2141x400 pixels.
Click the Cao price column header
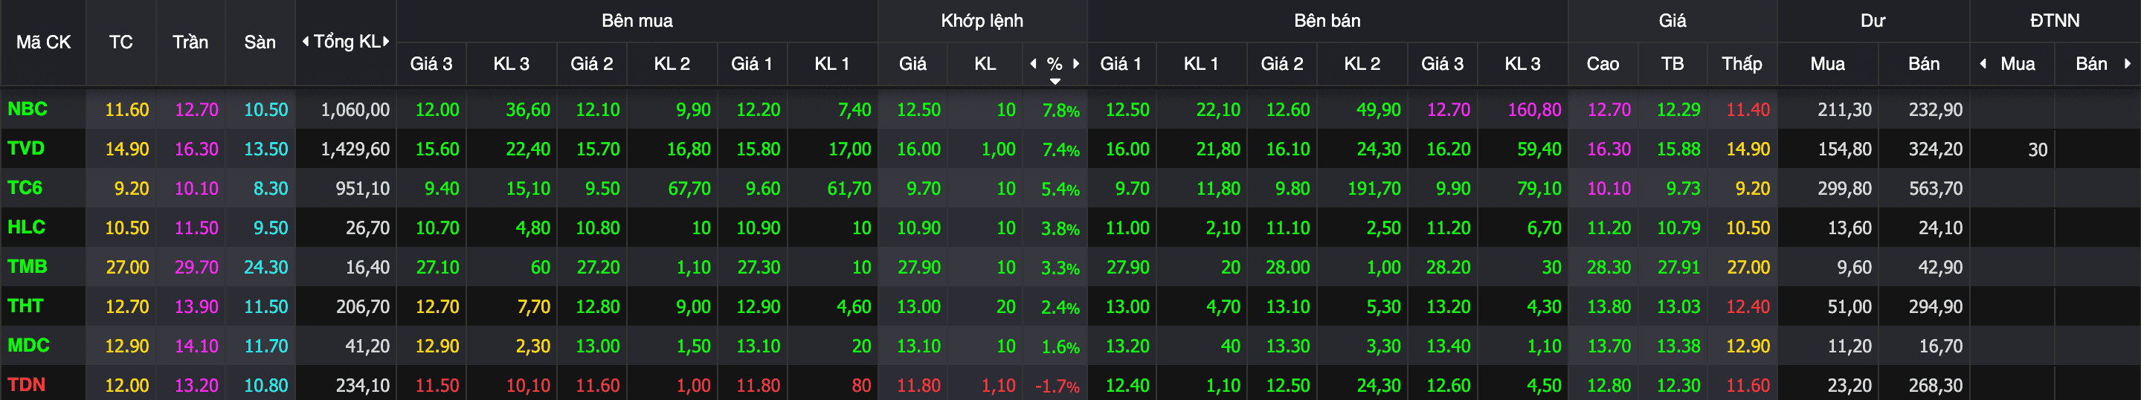1603,64
